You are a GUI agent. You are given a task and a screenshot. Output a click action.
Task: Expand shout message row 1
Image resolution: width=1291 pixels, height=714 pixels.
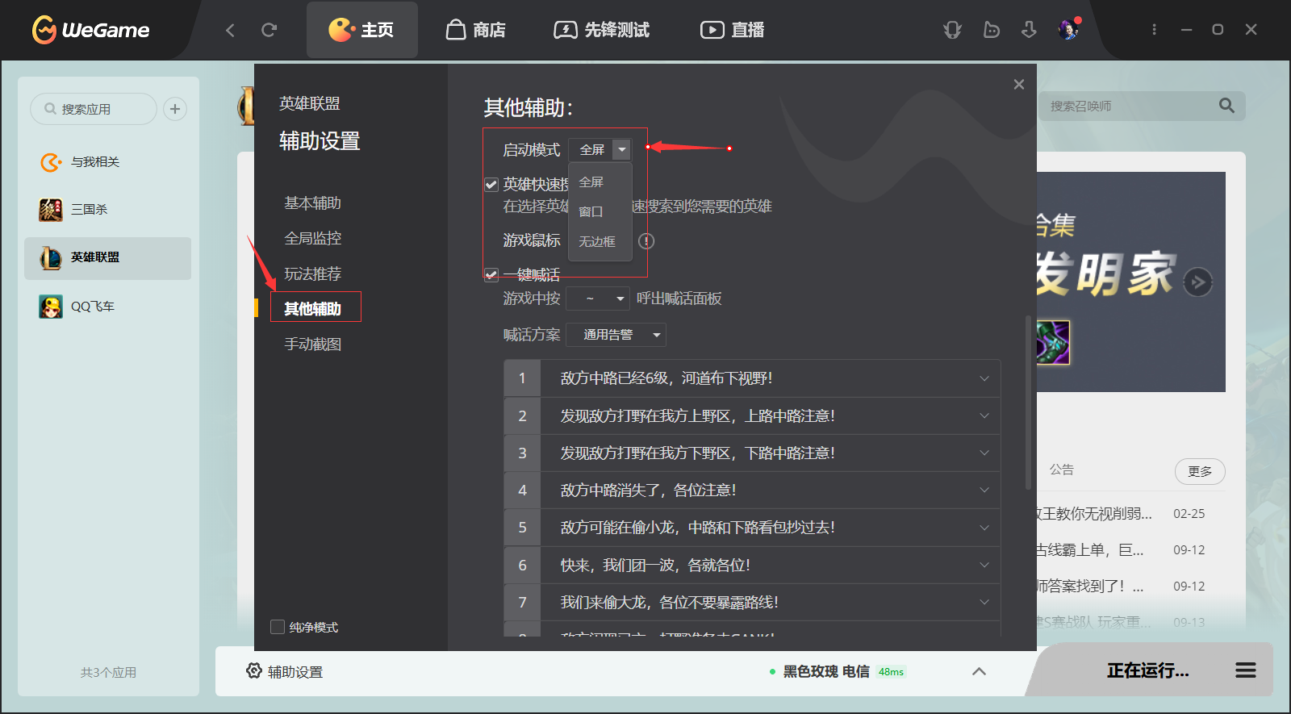point(984,378)
